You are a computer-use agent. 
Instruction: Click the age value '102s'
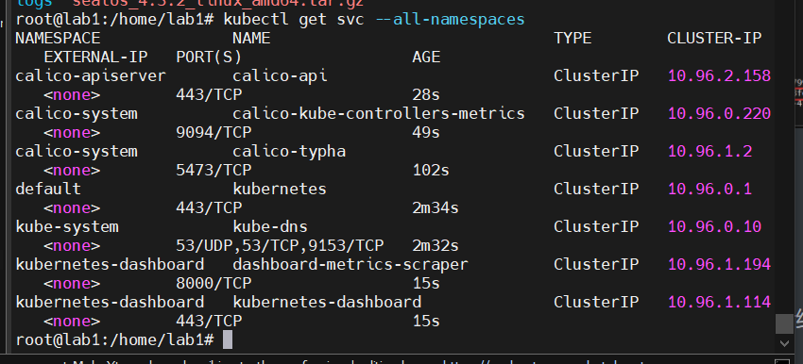pyautogui.click(x=431, y=171)
